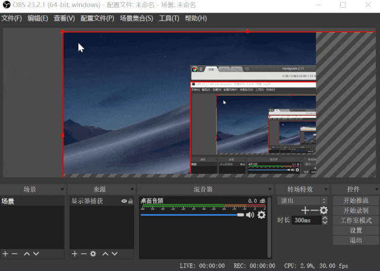This screenshot has width=380, height=271.
Task: Increase transition duration with up arrow
Action: pos(325,218)
